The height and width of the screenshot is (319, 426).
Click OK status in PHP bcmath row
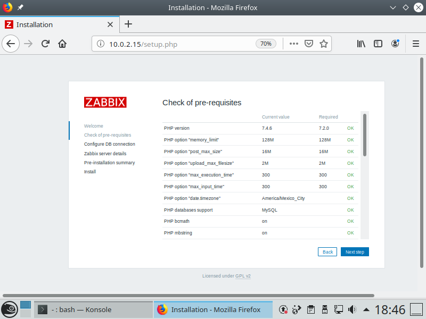click(350, 221)
